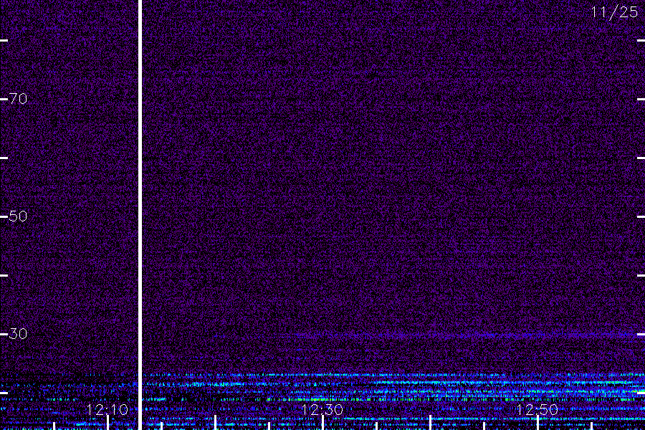Click the 50 frequency axis label
The image size is (645, 430).
click(18, 216)
